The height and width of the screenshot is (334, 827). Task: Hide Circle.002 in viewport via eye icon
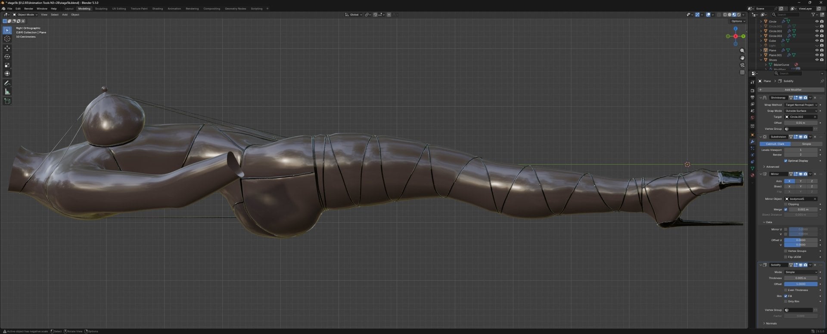[817, 31]
